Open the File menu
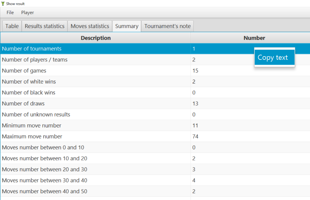Viewport: 310px width, 200px height. tap(10, 13)
